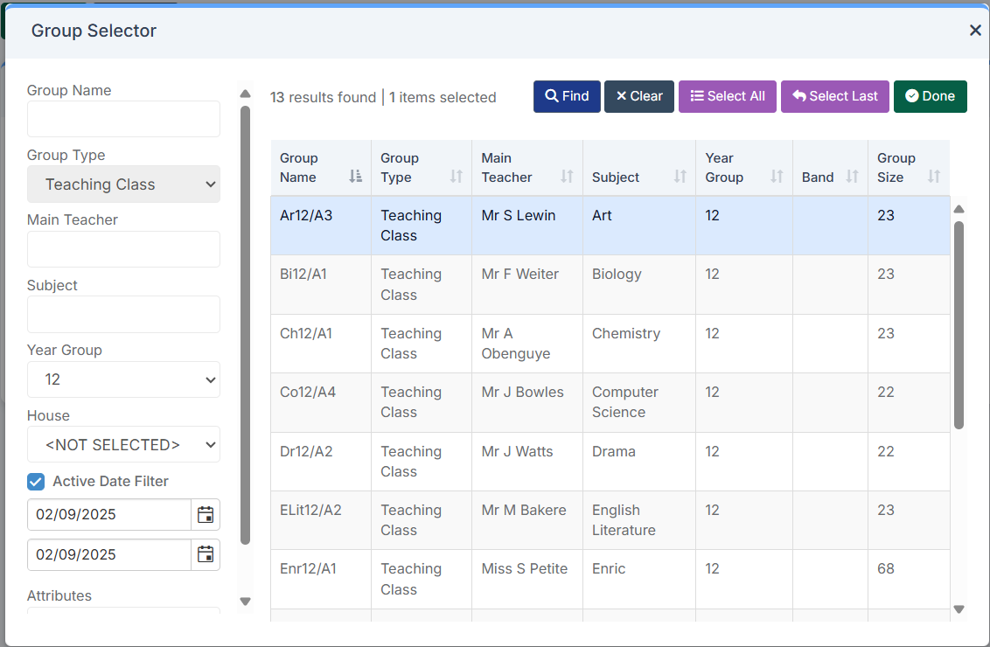This screenshot has height=647, width=990.
Task: Click the Find button
Action: [567, 96]
